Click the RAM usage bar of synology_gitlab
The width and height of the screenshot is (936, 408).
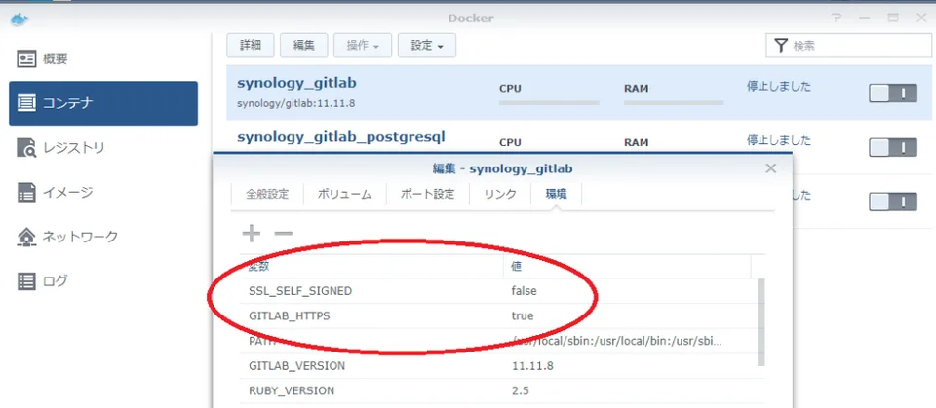674,103
